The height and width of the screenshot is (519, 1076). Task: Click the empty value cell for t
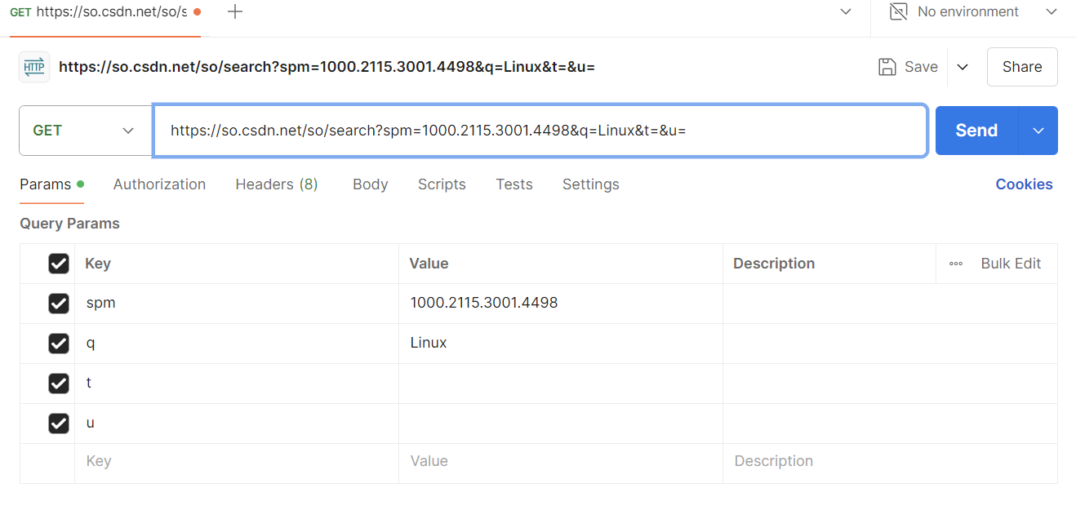pyautogui.click(x=561, y=384)
